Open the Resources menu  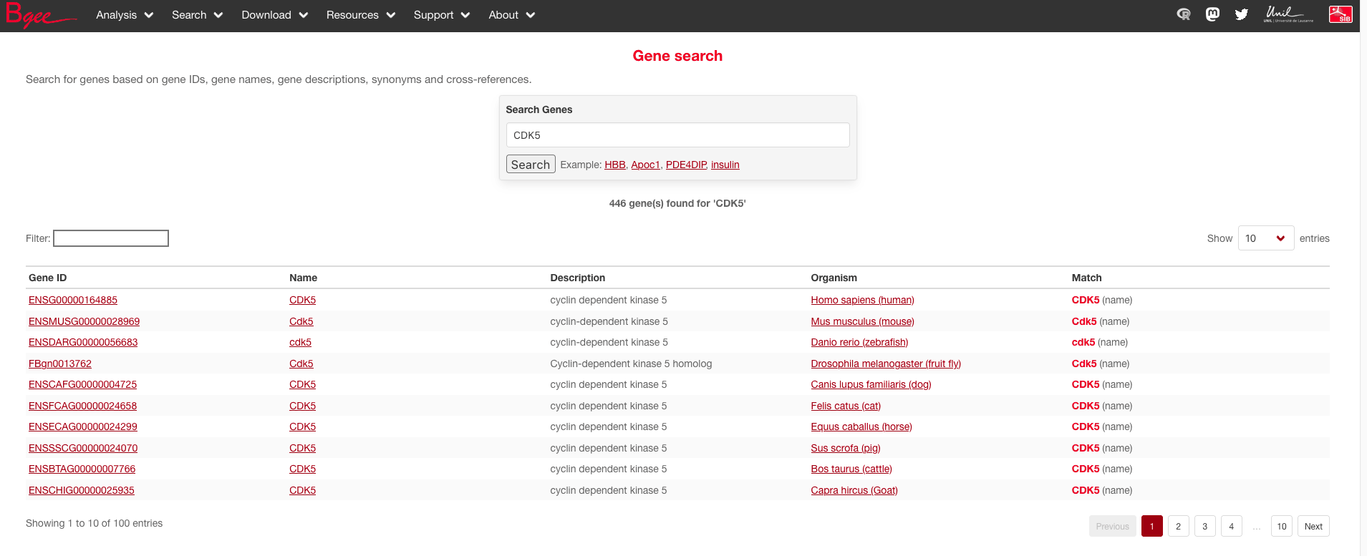point(360,15)
